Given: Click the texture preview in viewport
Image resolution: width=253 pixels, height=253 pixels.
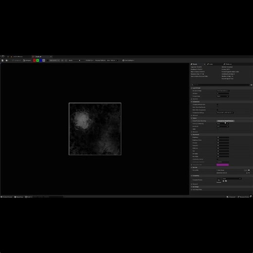Looking at the screenshot, I should coord(95,129).
